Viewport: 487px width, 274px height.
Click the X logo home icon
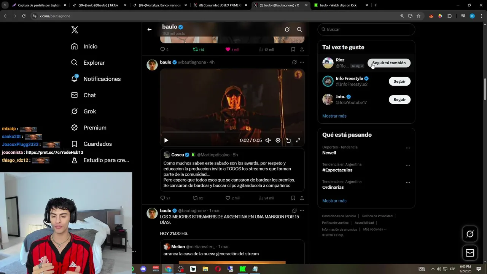pyautogui.click(x=75, y=30)
